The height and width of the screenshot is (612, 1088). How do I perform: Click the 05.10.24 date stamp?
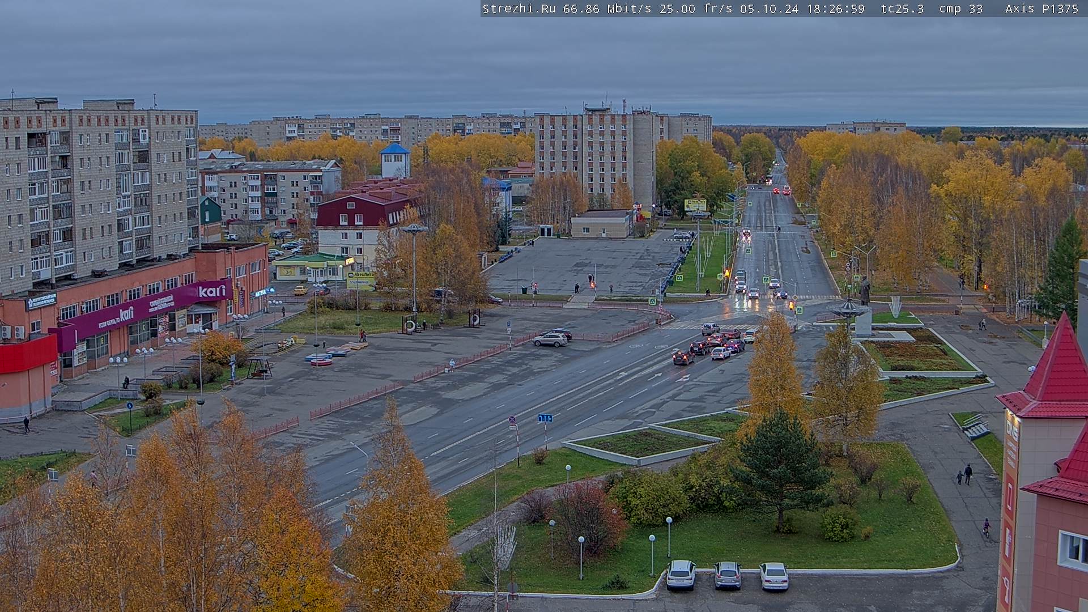(x=770, y=8)
